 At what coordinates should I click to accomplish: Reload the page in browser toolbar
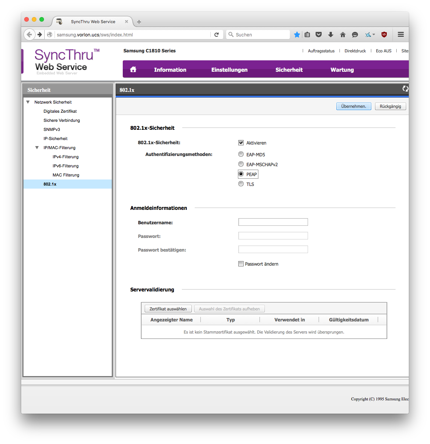point(216,35)
